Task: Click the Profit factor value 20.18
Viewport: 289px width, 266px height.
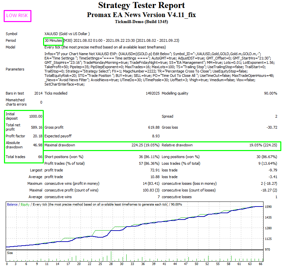Action: tap(38, 136)
